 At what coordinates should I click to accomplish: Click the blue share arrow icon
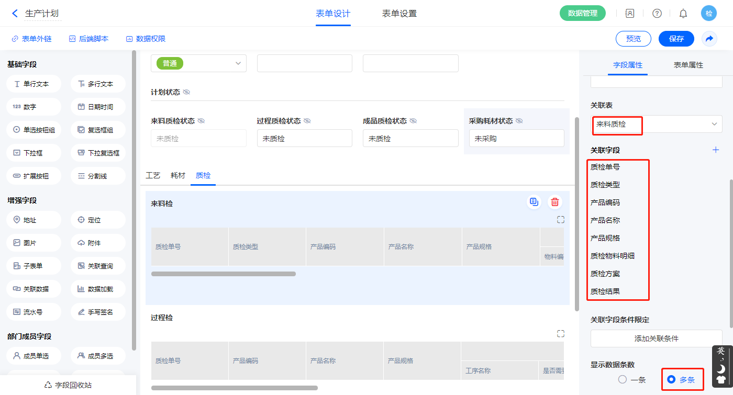(709, 39)
